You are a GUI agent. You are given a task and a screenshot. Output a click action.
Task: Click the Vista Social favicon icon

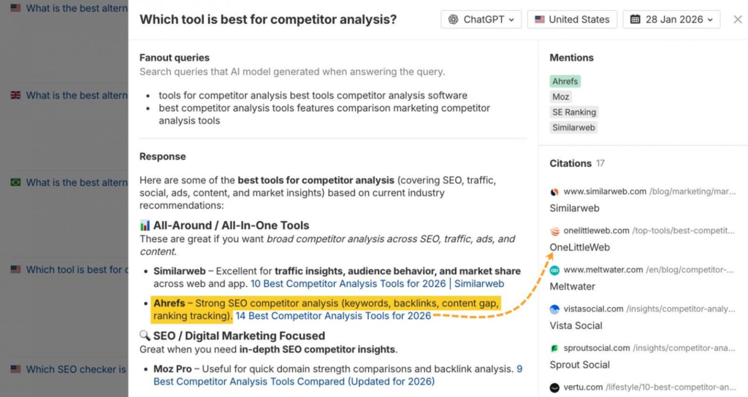(555, 309)
